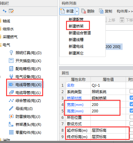
Task: Click the empty 所在位置 value cell
Action: (108, 117)
